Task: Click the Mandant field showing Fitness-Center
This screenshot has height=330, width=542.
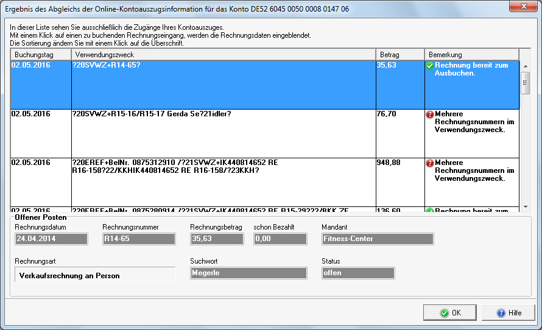Action: (x=378, y=239)
